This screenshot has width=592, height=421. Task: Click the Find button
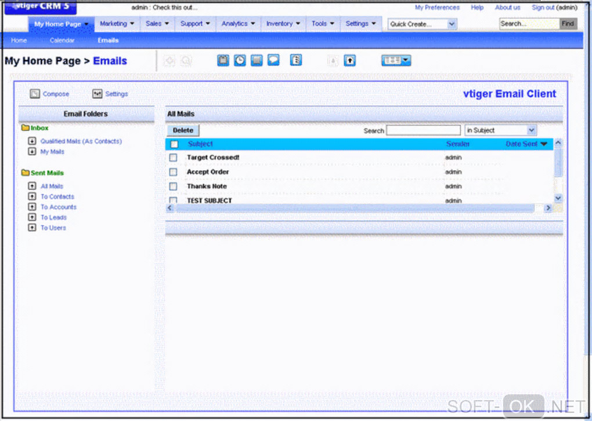[x=568, y=24]
